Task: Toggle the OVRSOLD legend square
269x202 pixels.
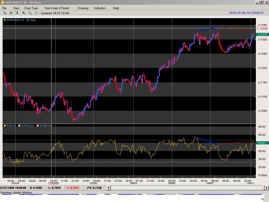Action: click(x=19, y=126)
